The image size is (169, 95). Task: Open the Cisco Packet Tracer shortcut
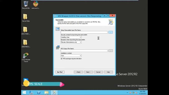tap(26, 57)
